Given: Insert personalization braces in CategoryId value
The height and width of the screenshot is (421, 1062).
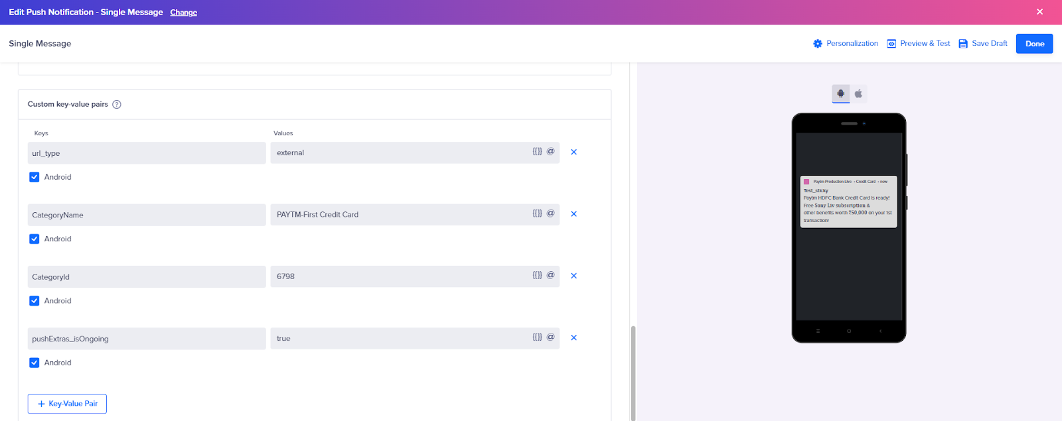Looking at the screenshot, I should click(537, 275).
